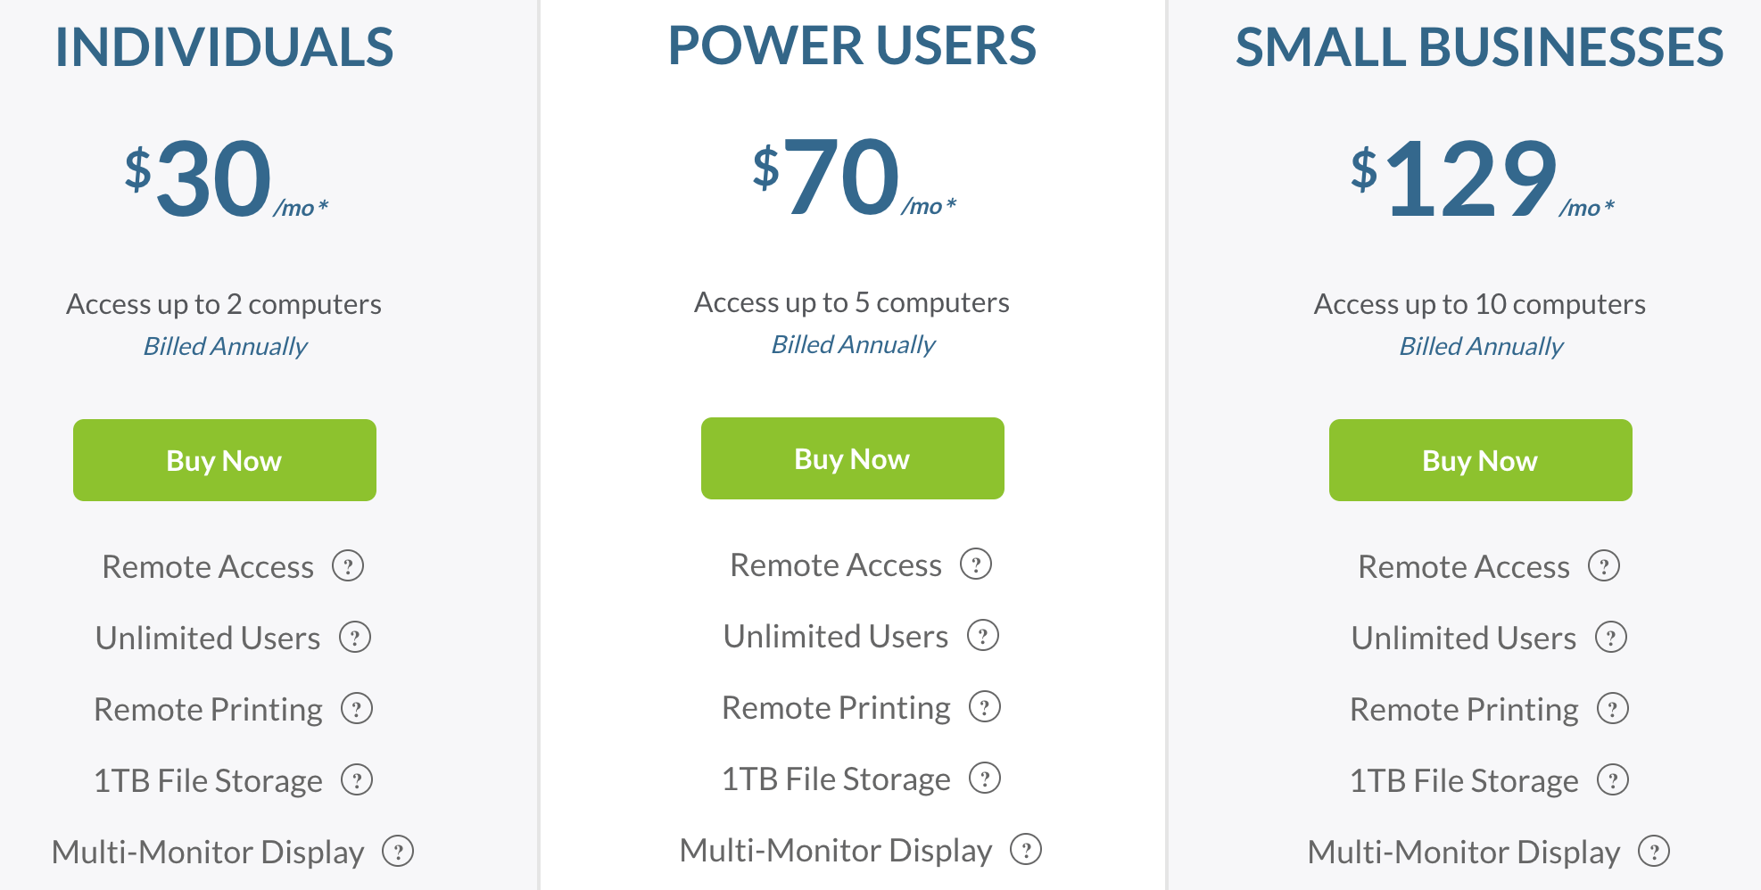Open help icon beside Individuals Multi-Monitor Display

(398, 852)
